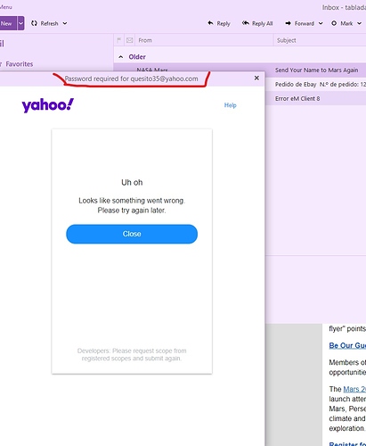Click the New message button

[x=7, y=23]
